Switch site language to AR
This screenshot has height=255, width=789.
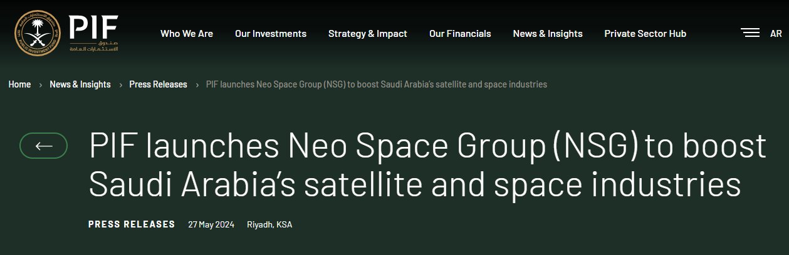pos(776,33)
